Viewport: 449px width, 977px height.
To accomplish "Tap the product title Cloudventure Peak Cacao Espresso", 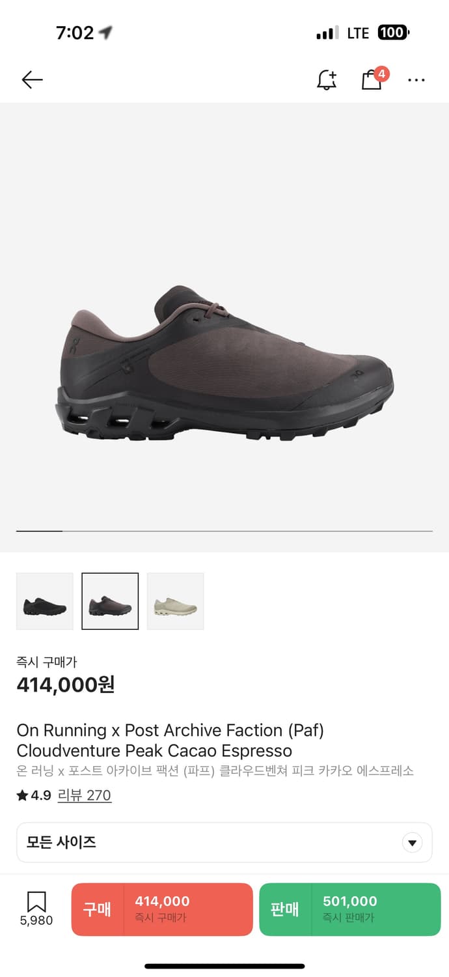I will coord(154,750).
